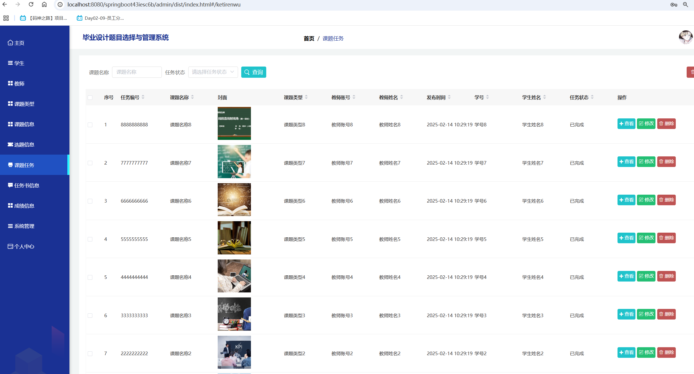Expand the 个人中心 sidebar menu
Image resolution: width=694 pixels, height=374 pixels.
tap(24, 246)
